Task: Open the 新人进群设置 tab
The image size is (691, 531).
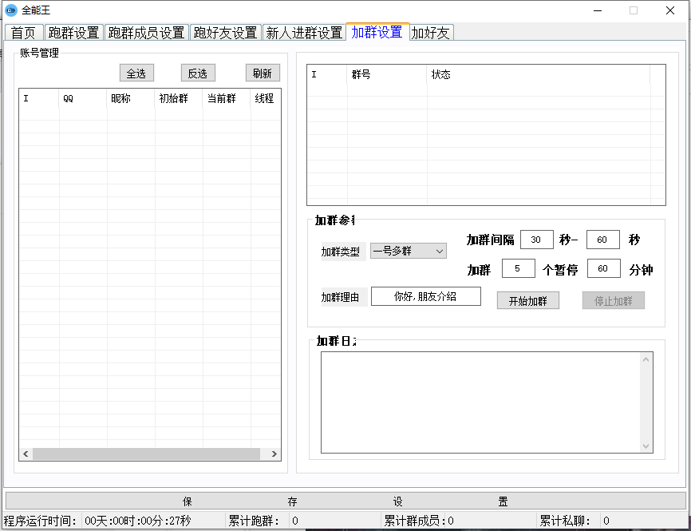Action: pyautogui.click(x=305, y=33)
